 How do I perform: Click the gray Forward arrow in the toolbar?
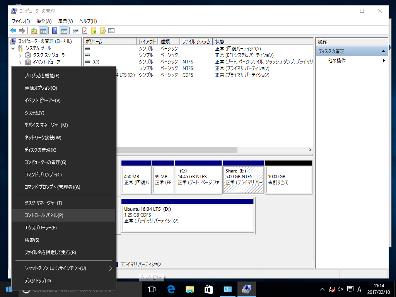click(22, 31)
